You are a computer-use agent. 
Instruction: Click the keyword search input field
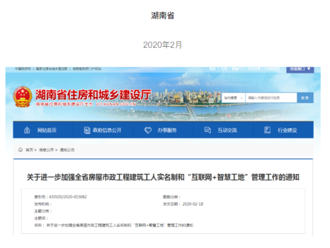(271, 97)
